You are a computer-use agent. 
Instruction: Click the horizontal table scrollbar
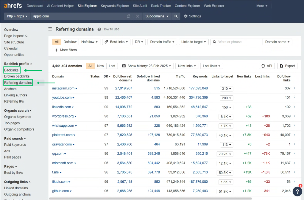[x=149, y=198]
